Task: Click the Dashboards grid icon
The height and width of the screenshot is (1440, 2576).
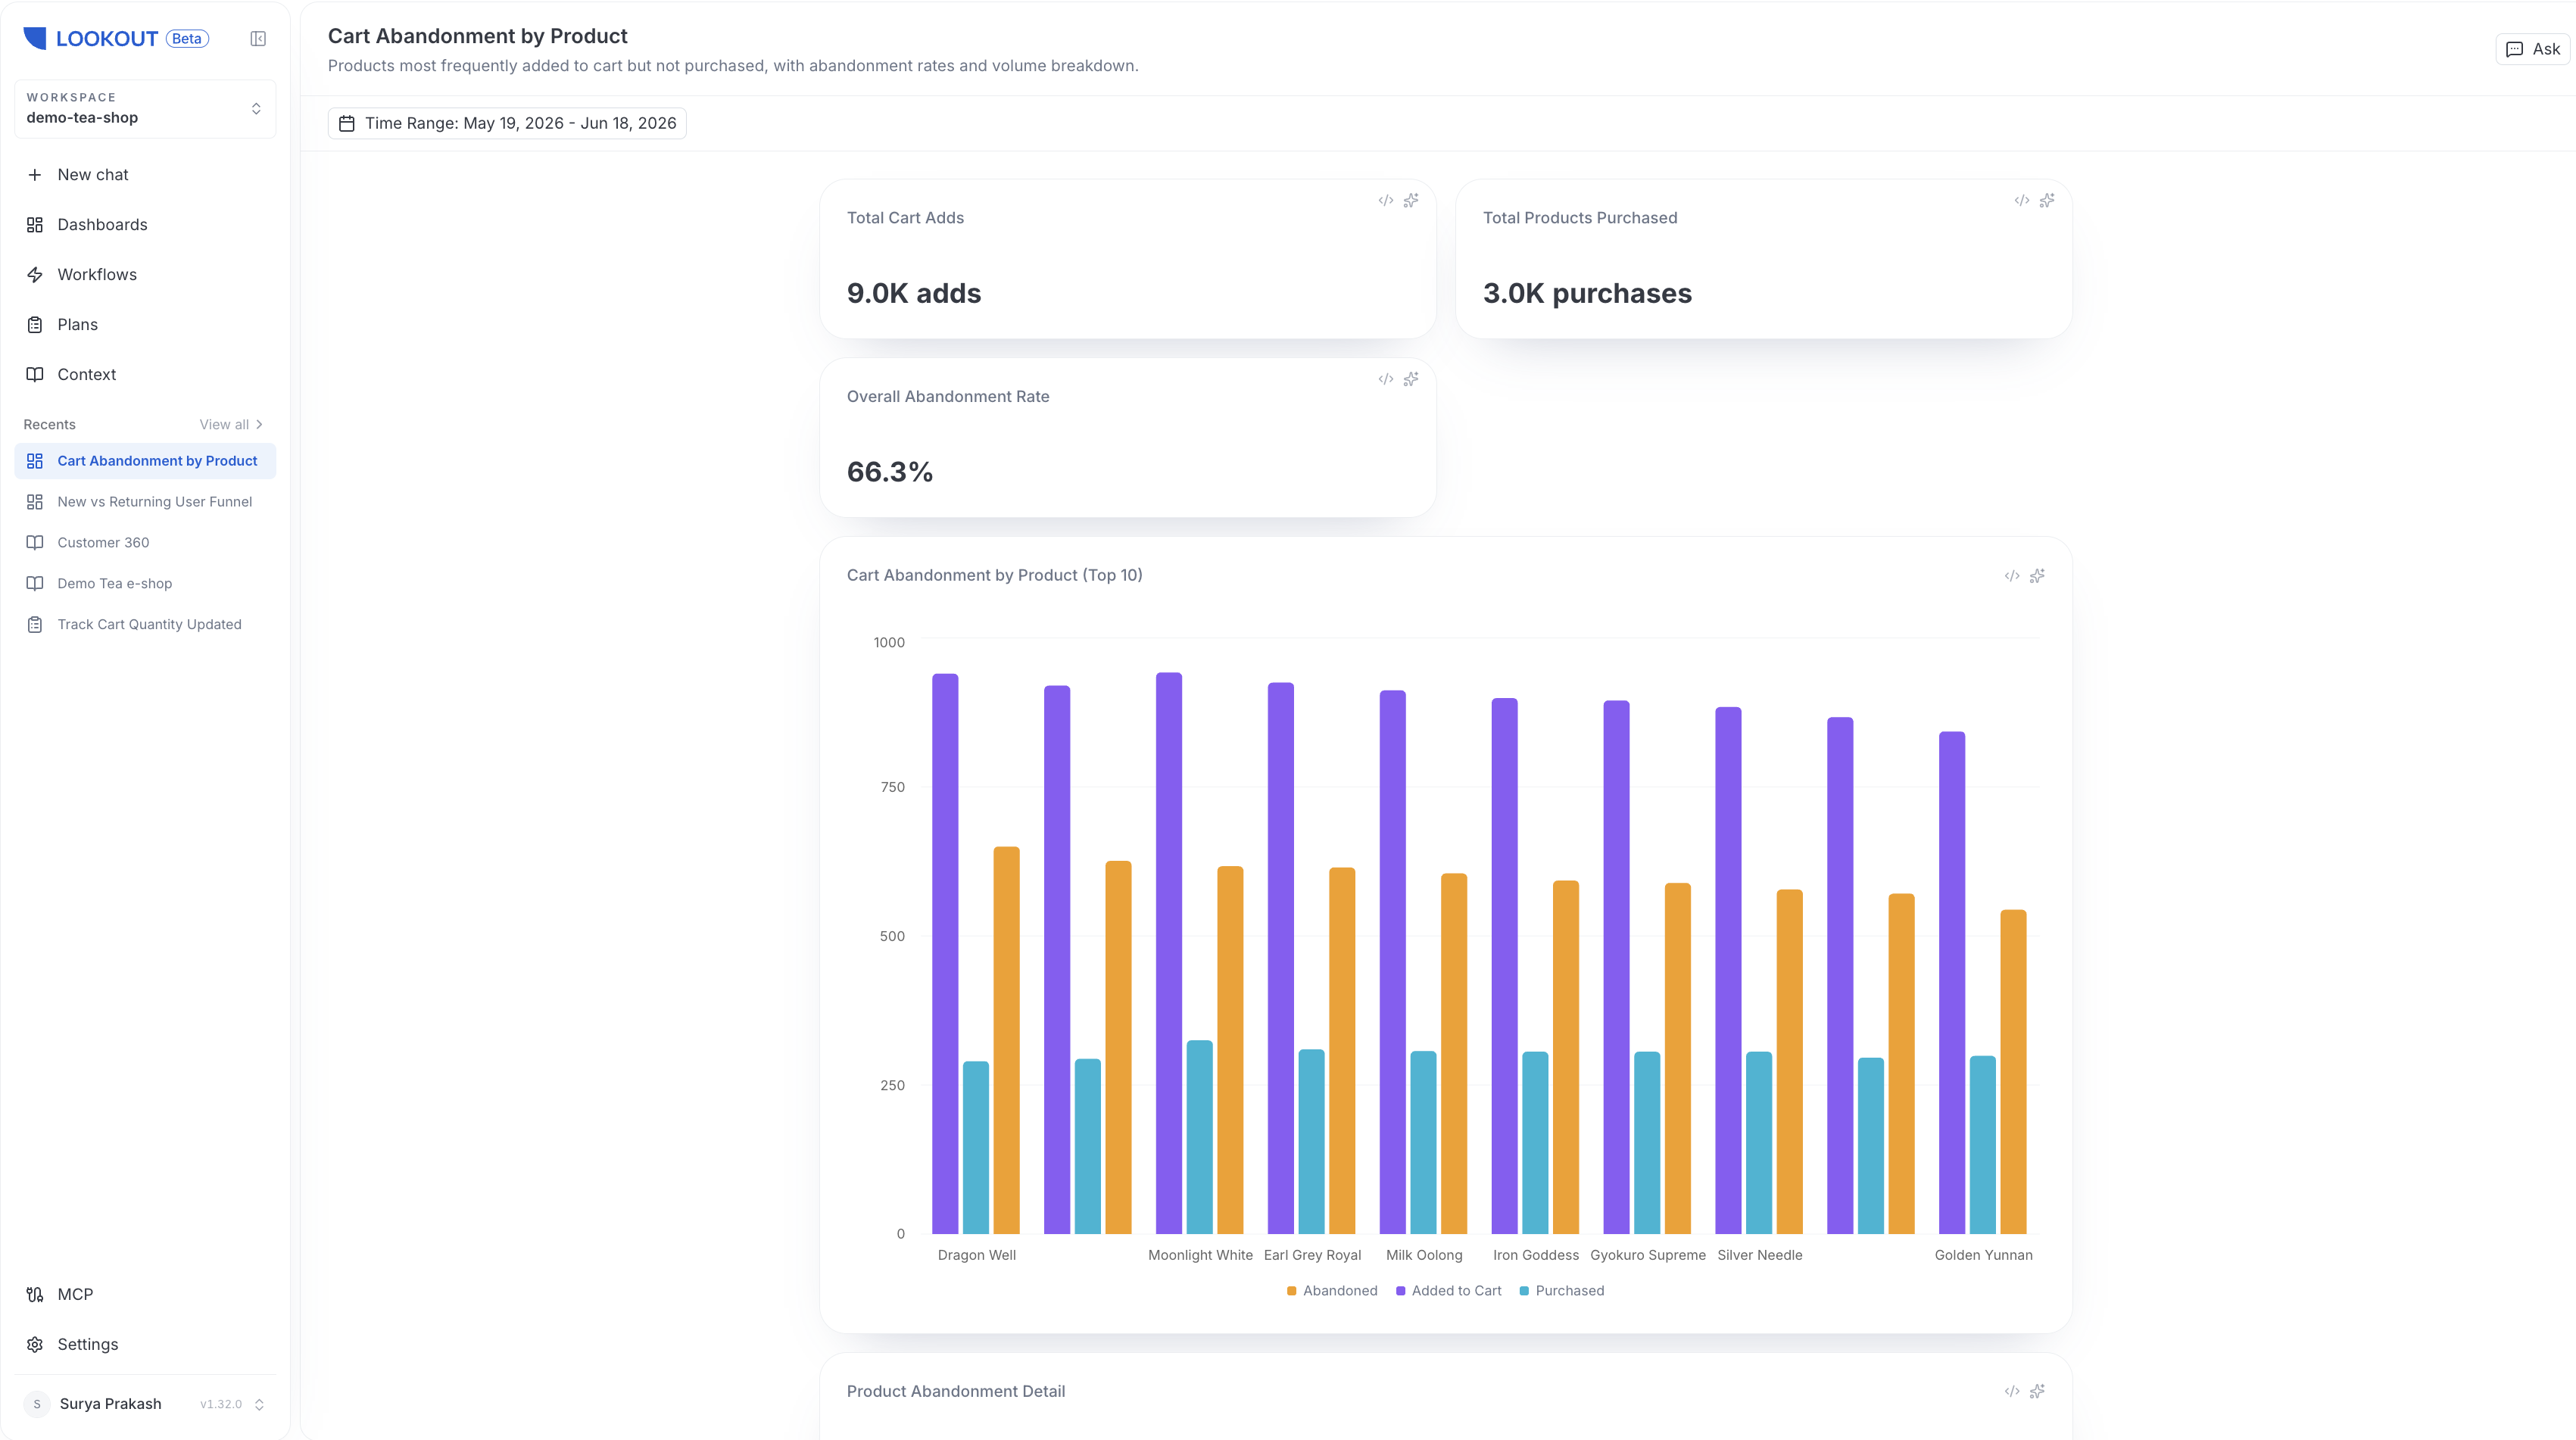Action: point(35,225)
